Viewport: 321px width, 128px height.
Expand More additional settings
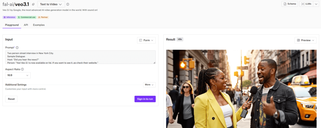(x=149, y=85)
